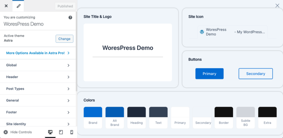The height and width of the screenshot is (138, 283).
Task: Click the Secondary button preview
Action: pyautogui.click(x=255, y=74)
